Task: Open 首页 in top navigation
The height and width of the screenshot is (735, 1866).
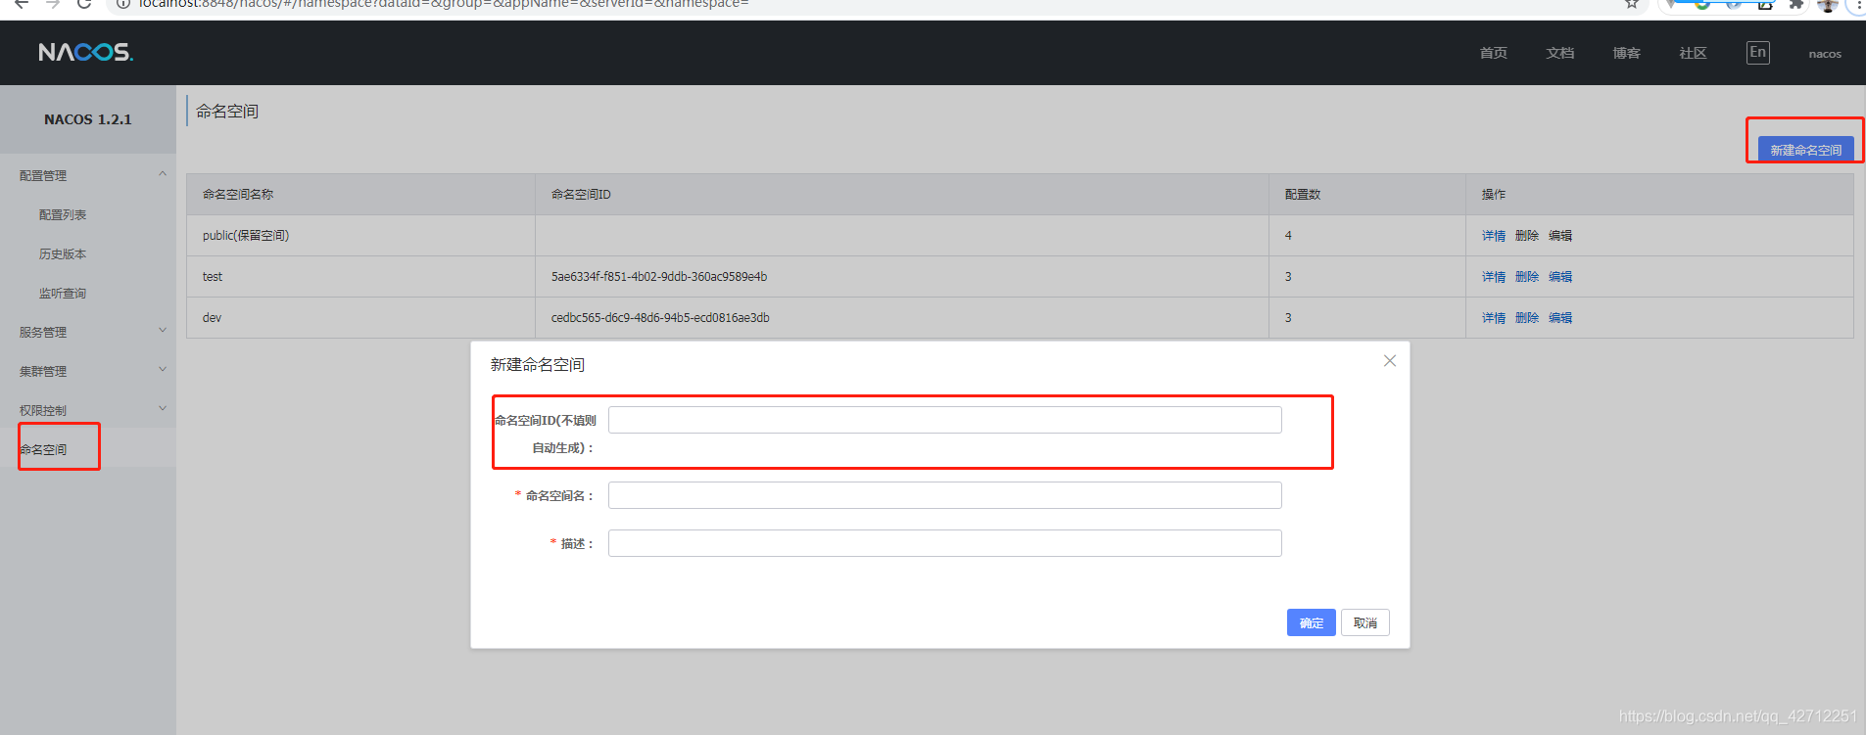Action: point(1493,53)
